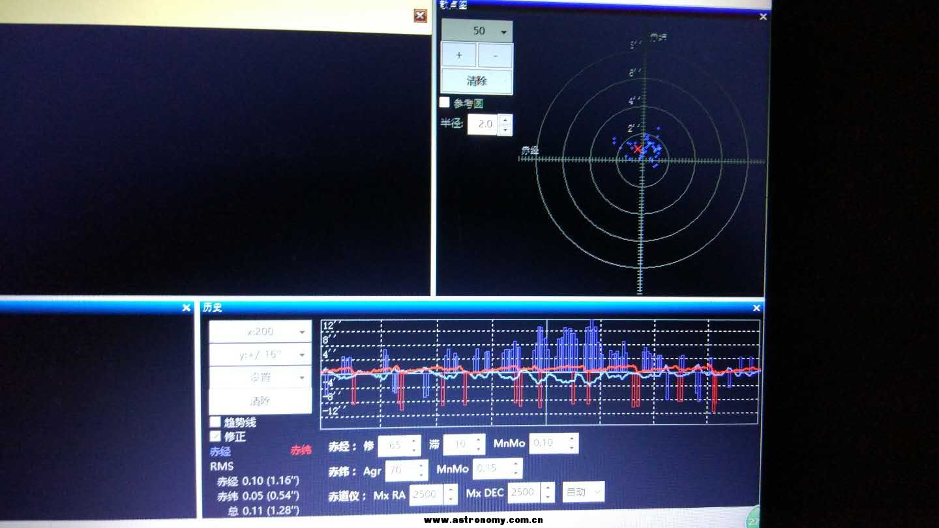Increase Mx RA with up arrow
The width and height of the screenshot is (939, 528).
(451, 490)
